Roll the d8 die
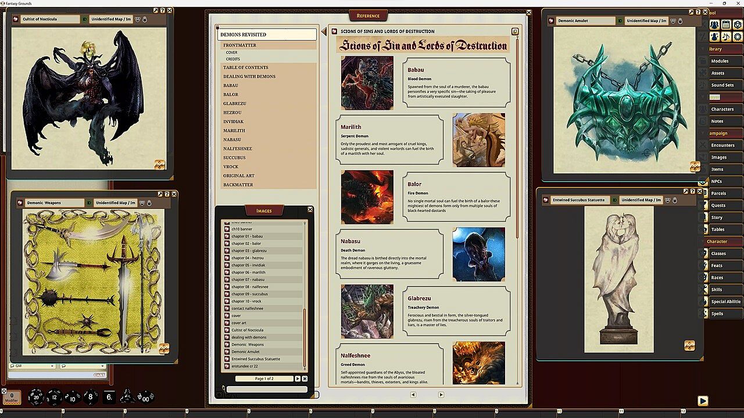744x418 pixels. (90, 398)
